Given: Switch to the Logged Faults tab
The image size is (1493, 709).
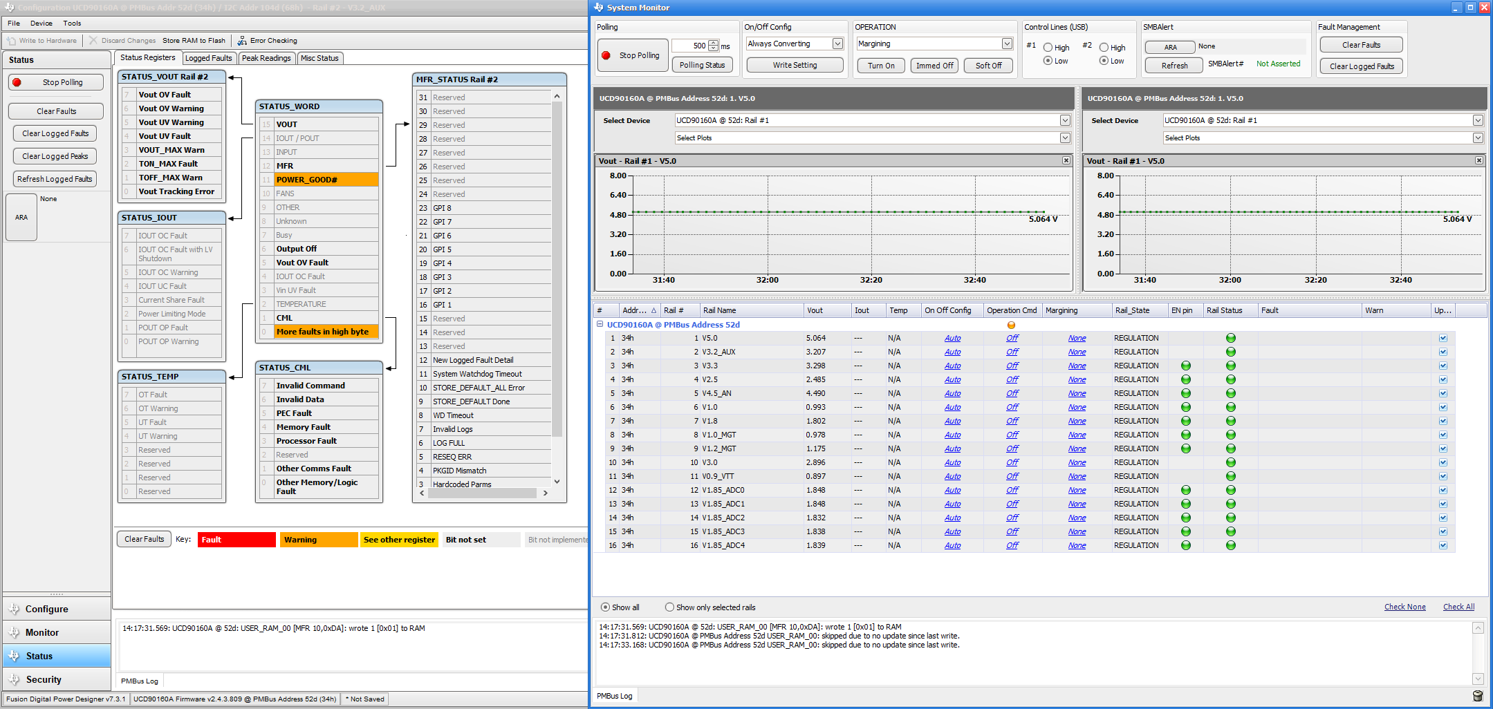Looking at the screenshot, I should coord(208,58).
